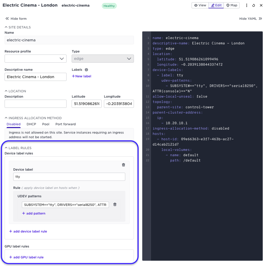Viewport: 265px width, 267px height.
Task: Collapse the SITE DETAILS section
Action: pos(5,27)
